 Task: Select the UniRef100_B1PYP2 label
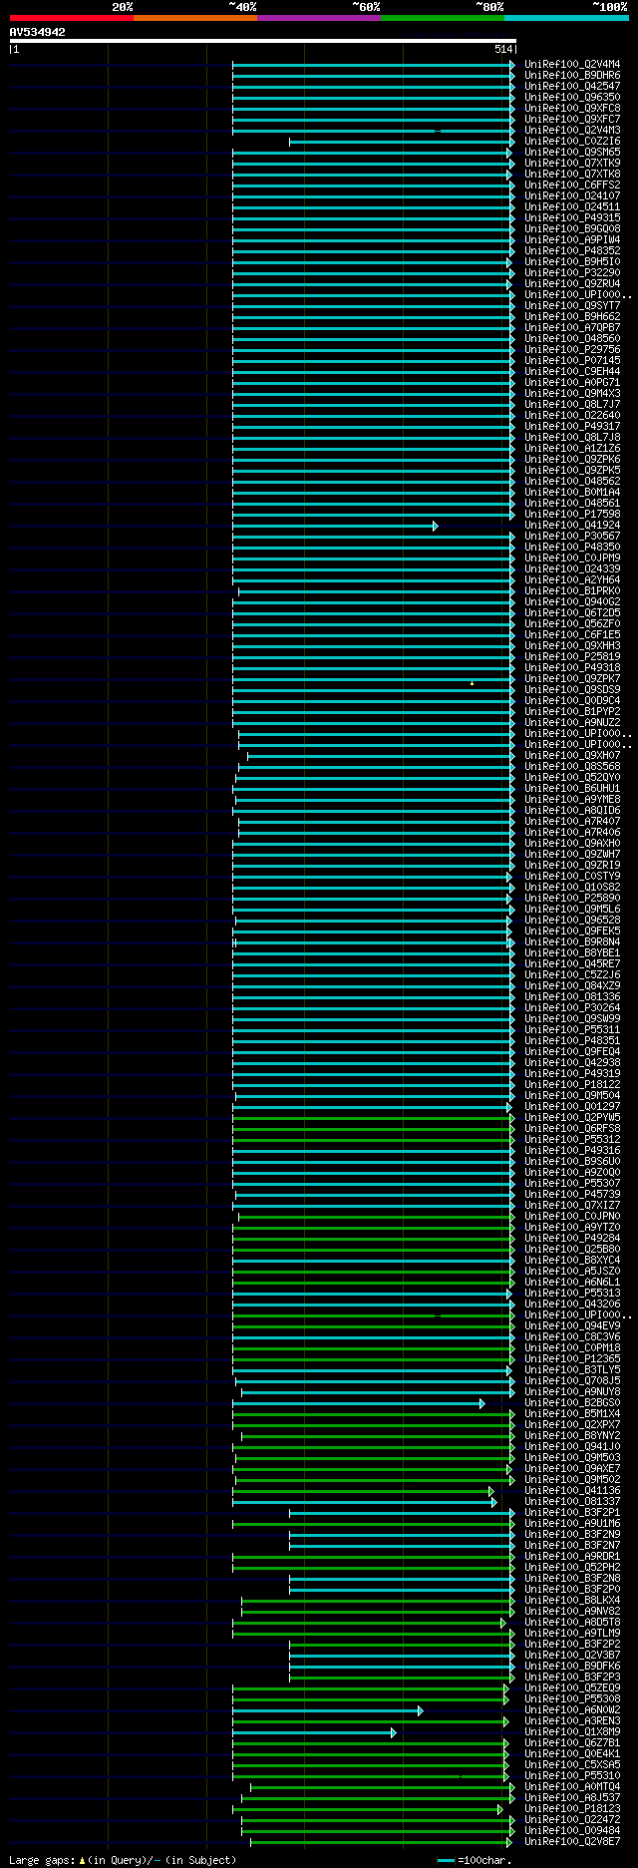572,712
